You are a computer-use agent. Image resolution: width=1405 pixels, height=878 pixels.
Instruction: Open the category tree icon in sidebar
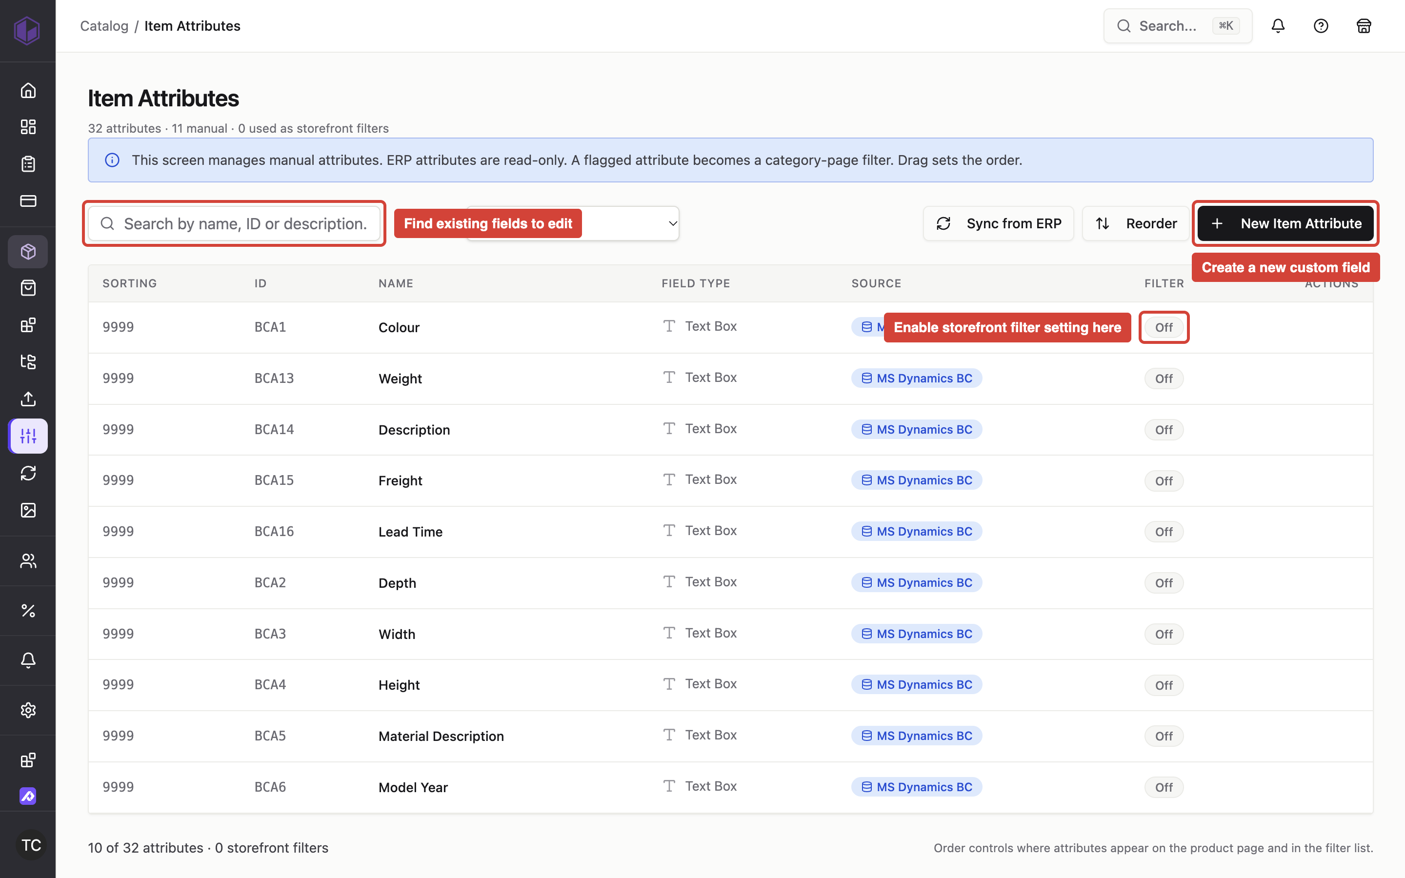pos(28,362)
